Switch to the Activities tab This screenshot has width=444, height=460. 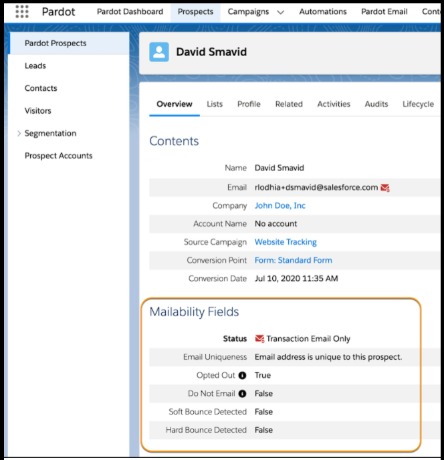(334, 104)
